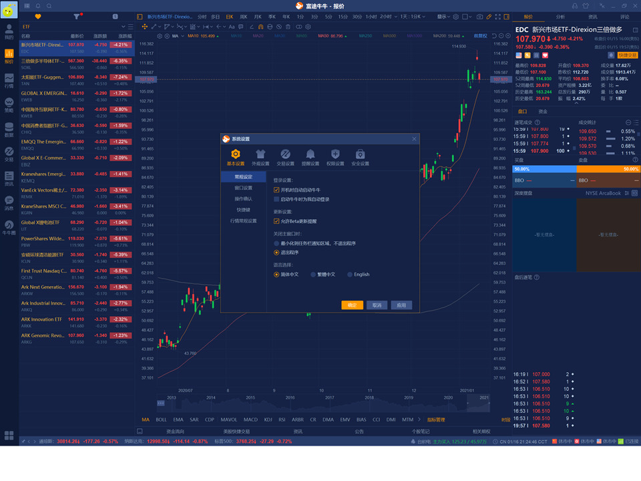The image size is (641, 481).
Task: Expand ETF watchlist group dropdown
Action: 123,27
